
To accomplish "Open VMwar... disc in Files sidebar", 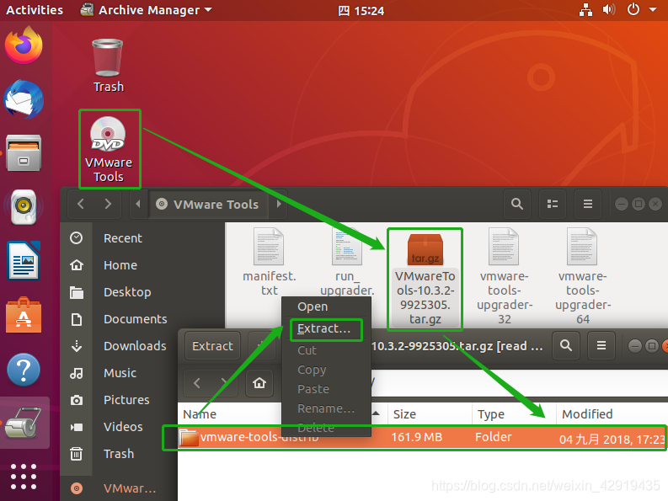I will point(120,488).
